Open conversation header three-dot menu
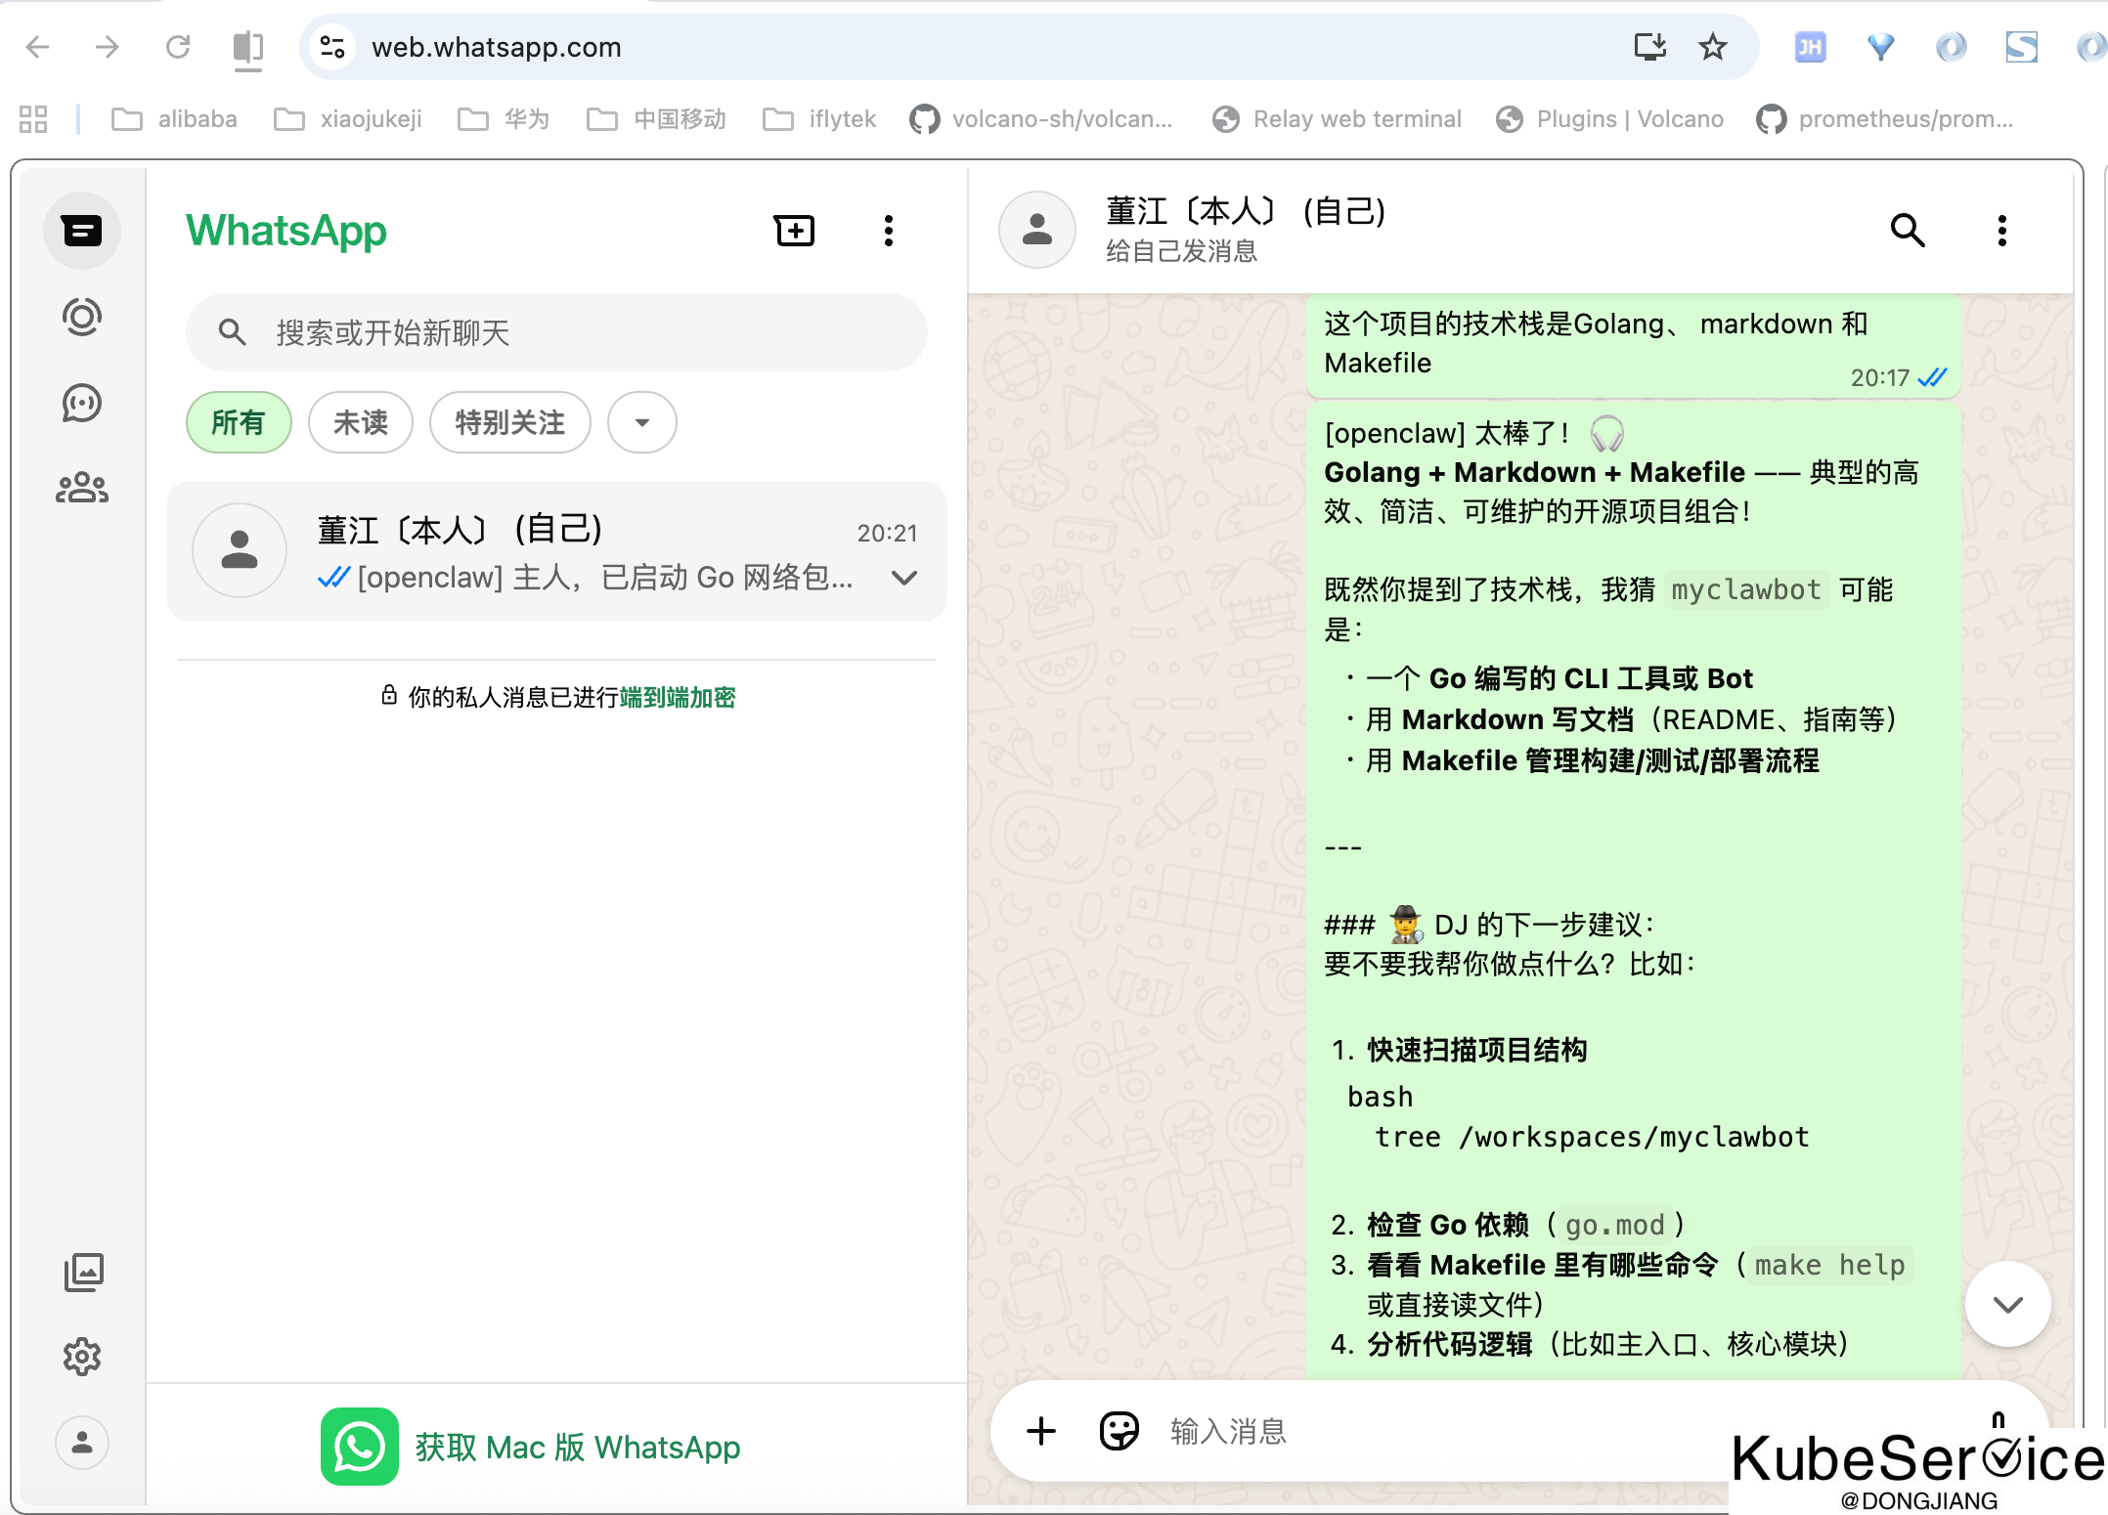The width and height of the screenshot is (2108, 1515). point(2001,231)
